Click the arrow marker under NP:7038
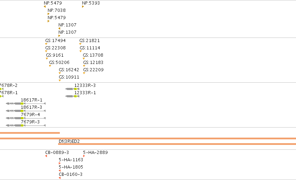 pos(48,14)
